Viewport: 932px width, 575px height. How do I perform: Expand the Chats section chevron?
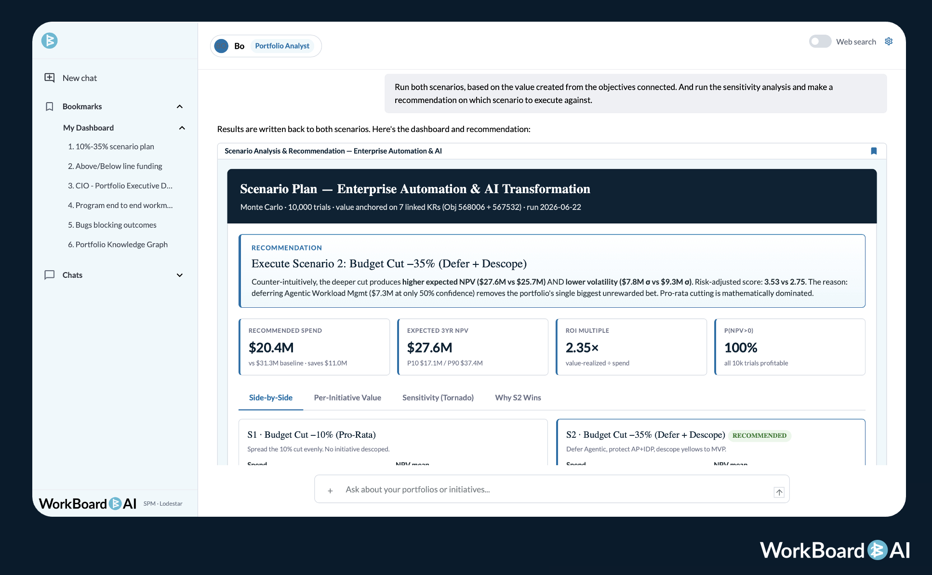180,275
